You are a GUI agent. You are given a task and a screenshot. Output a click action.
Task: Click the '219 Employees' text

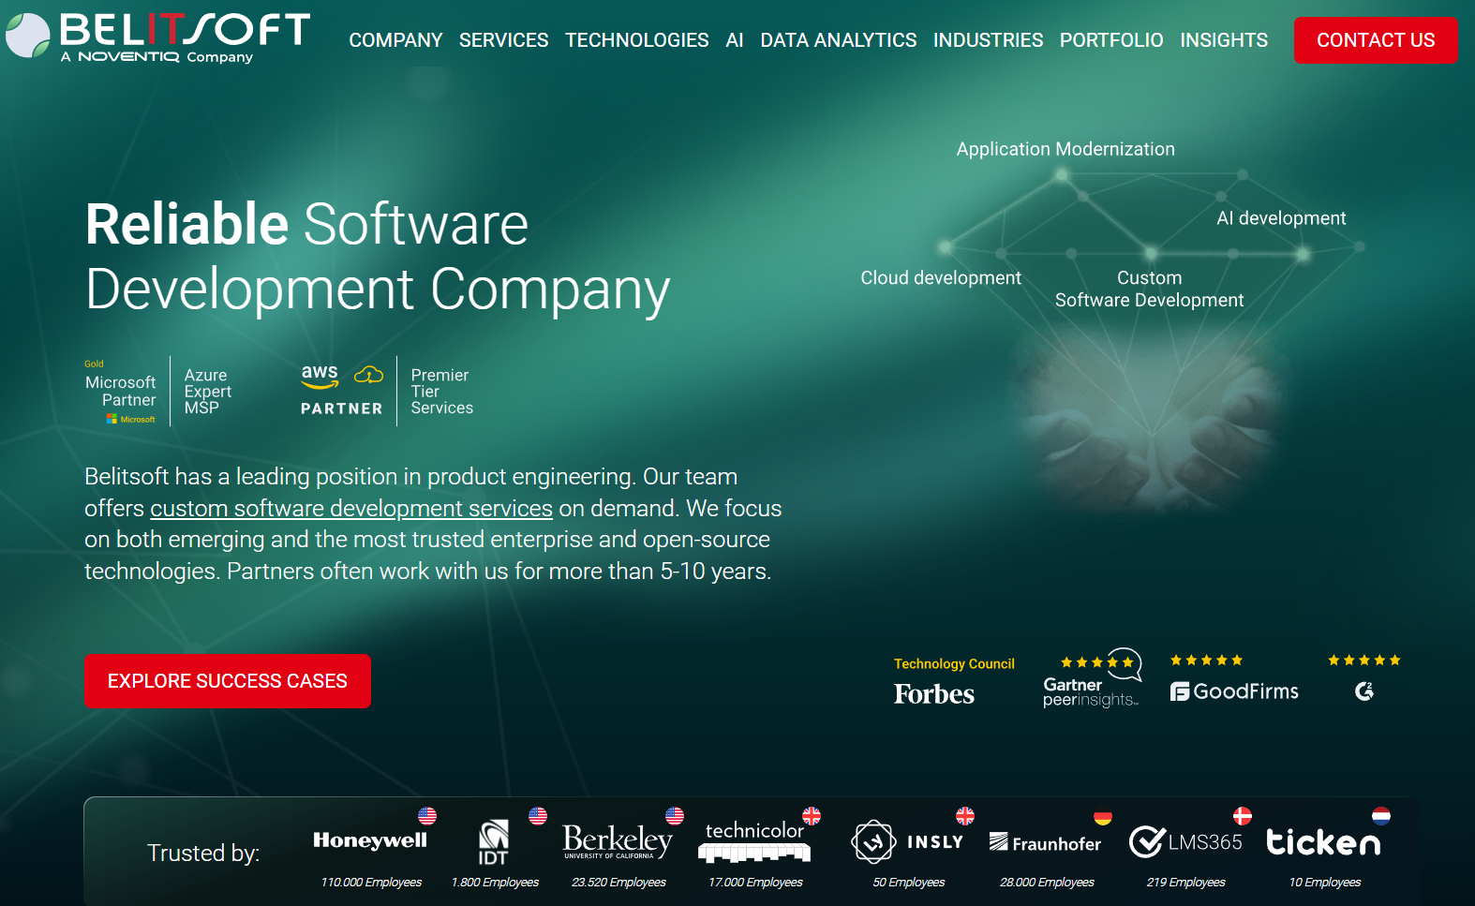click(x=1185, y=883)
